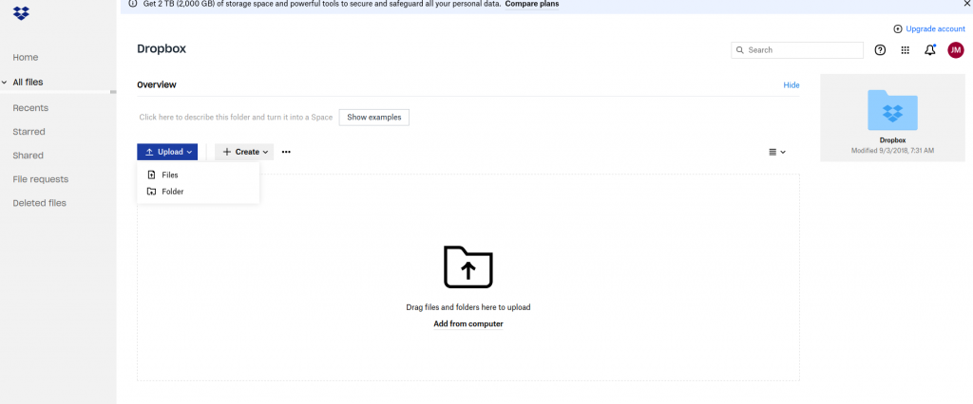Click into the Search field

[797, 50]
